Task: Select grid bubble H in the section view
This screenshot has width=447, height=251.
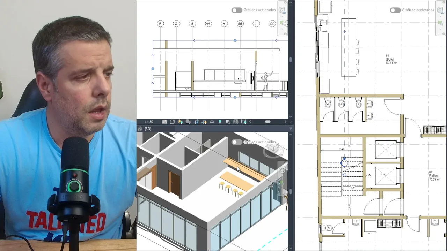Action: click(224, 24)
